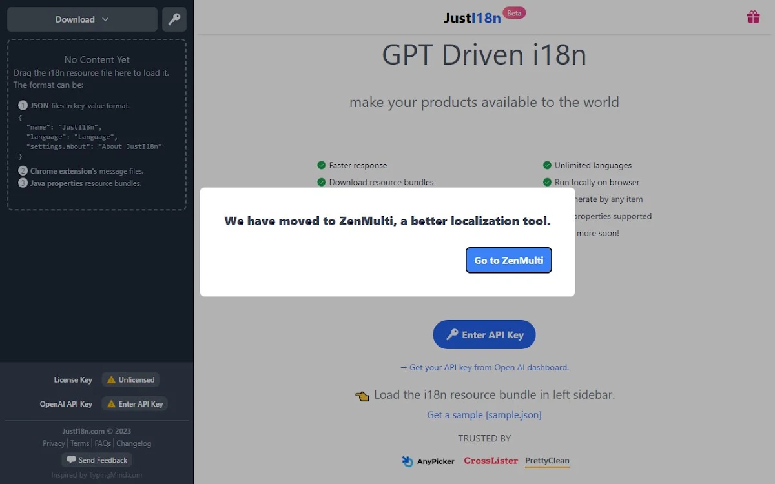Click the No Content Yet drop area
Screen dimensions: 775x484
click(x=97, y=125)
